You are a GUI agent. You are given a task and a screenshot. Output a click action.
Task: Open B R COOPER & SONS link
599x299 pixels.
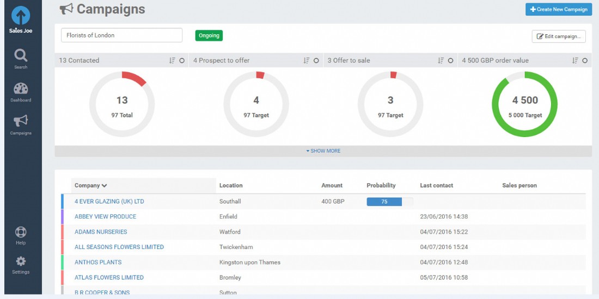(x=102, y=292)
